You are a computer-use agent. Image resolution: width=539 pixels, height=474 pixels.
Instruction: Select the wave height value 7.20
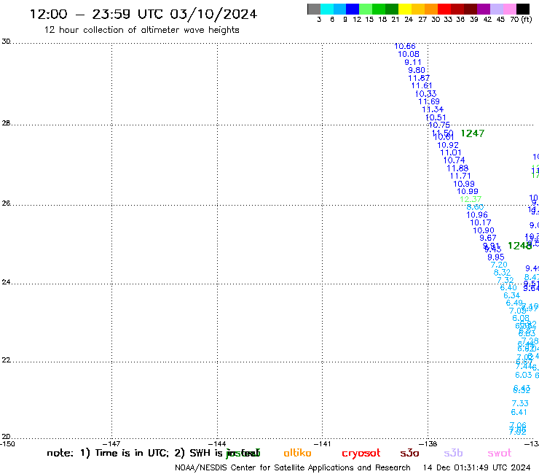click(x=499, y=265)
